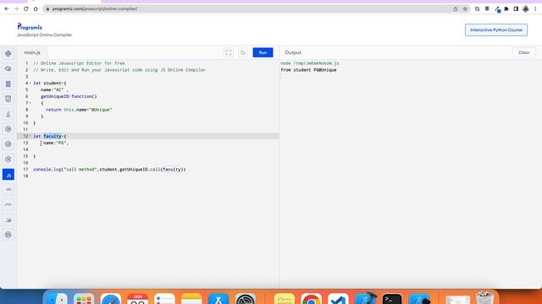The height and width of the screenshot is (304, 542).
Task: Click the second comment line about JS Online Compiler
Action: pyautogui.click(x=119, y=69)
